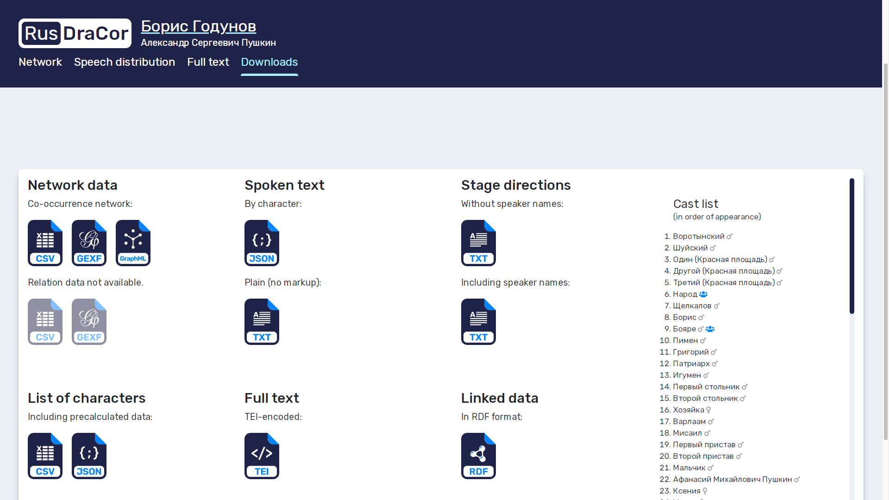
Task: Download spoken text by character JSON
Action: pos(262,243)
